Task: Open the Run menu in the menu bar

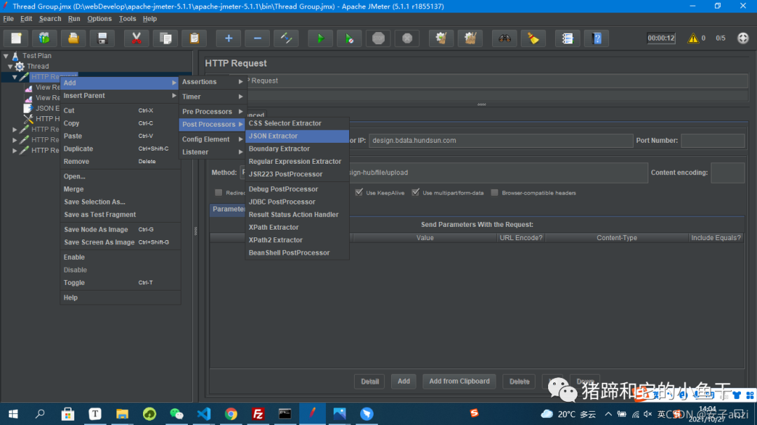Action: pos(74,19)
